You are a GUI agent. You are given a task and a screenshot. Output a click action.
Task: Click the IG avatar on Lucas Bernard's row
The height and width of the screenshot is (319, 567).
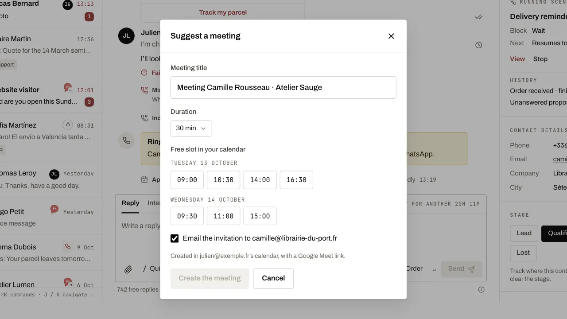point(67,5)
